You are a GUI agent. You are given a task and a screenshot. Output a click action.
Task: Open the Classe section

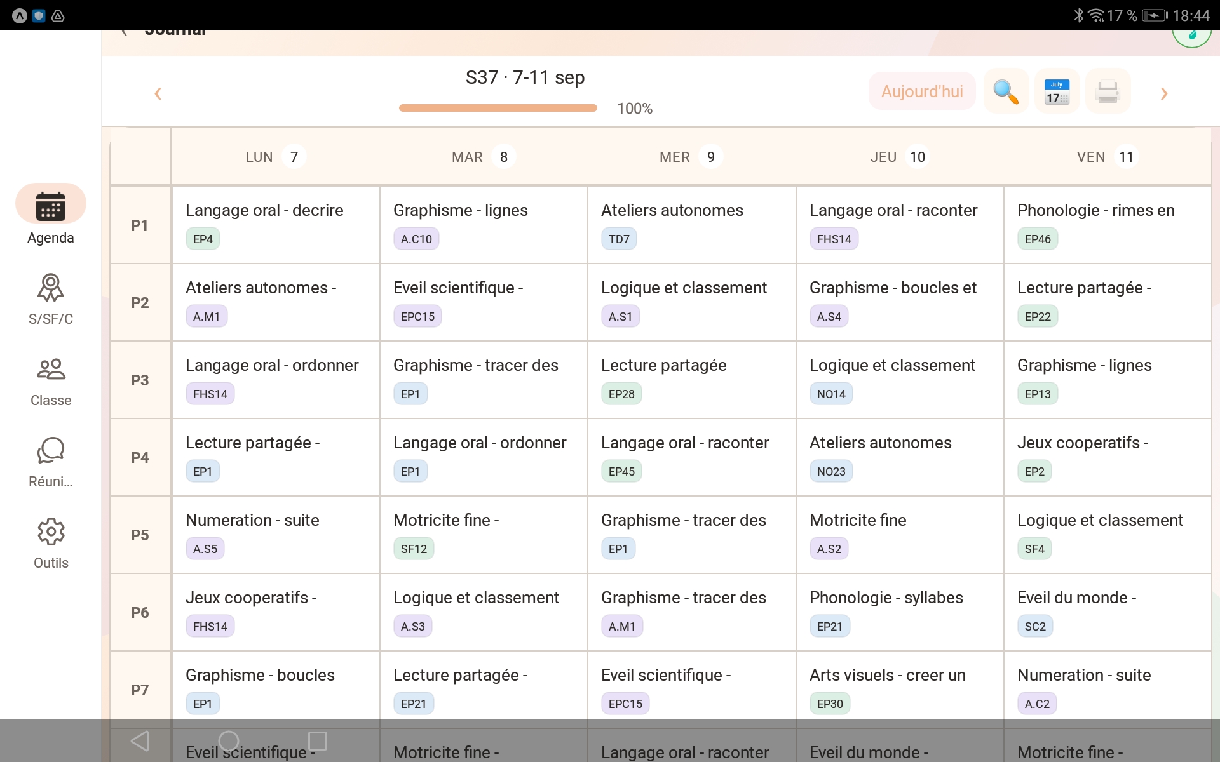point(50,378)
